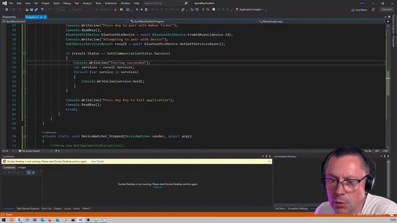Open the Debug menu

tap(67, 3)
